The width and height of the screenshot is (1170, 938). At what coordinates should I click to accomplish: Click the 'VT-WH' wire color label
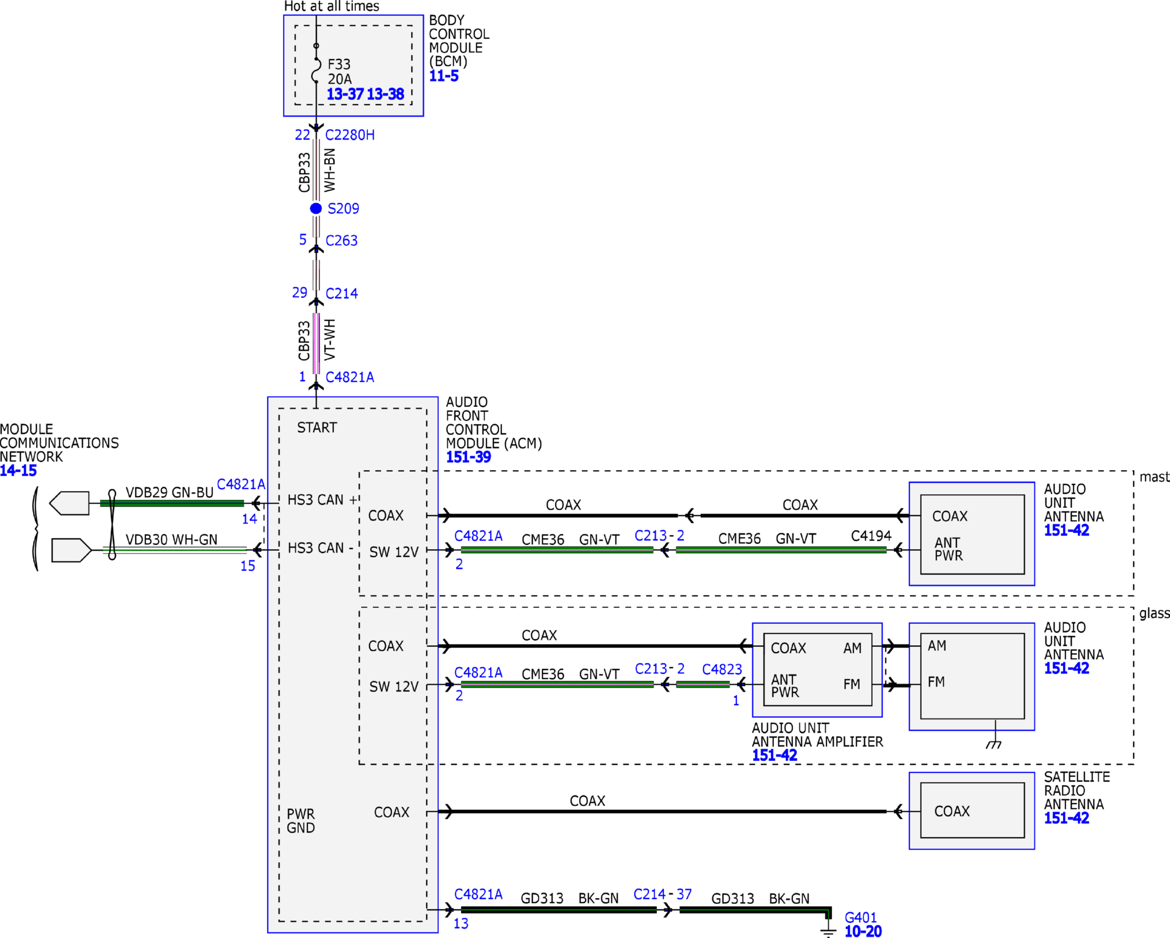pyautogui.click(x=330, y=339)
